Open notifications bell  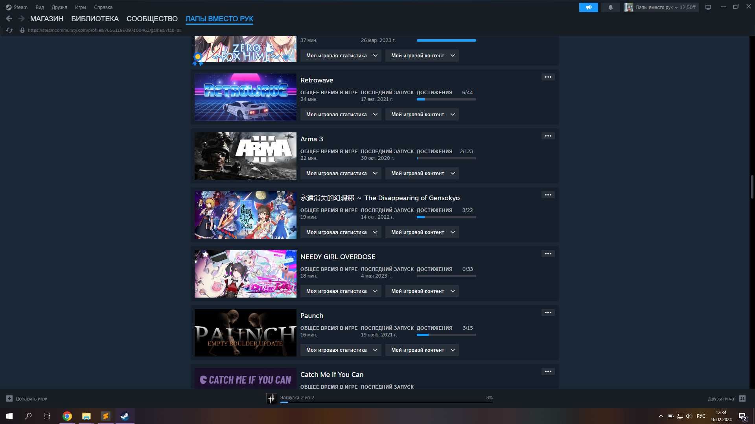[x=610, y=7]
